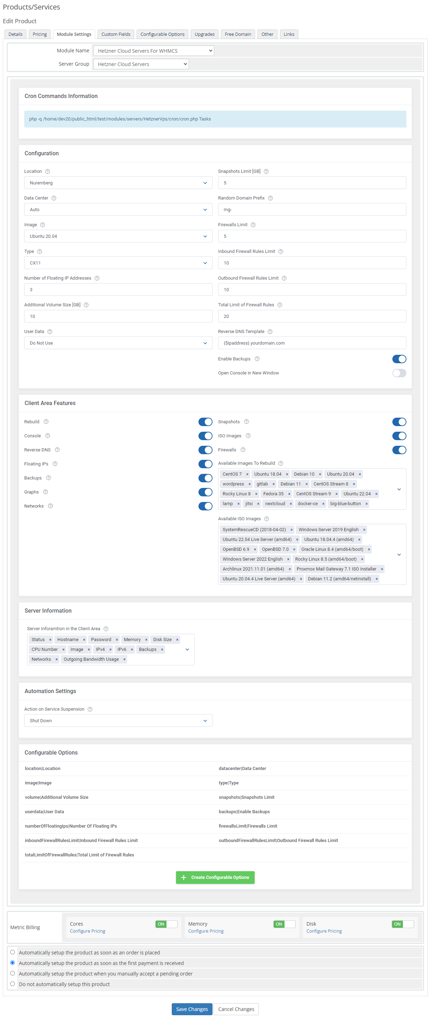431x1018 pixels.
Task: Enable Open Console in New Window
Action: 399,373
